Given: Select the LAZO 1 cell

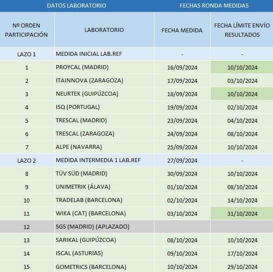Looking at the screenshot, I should [x=27, y=54].
